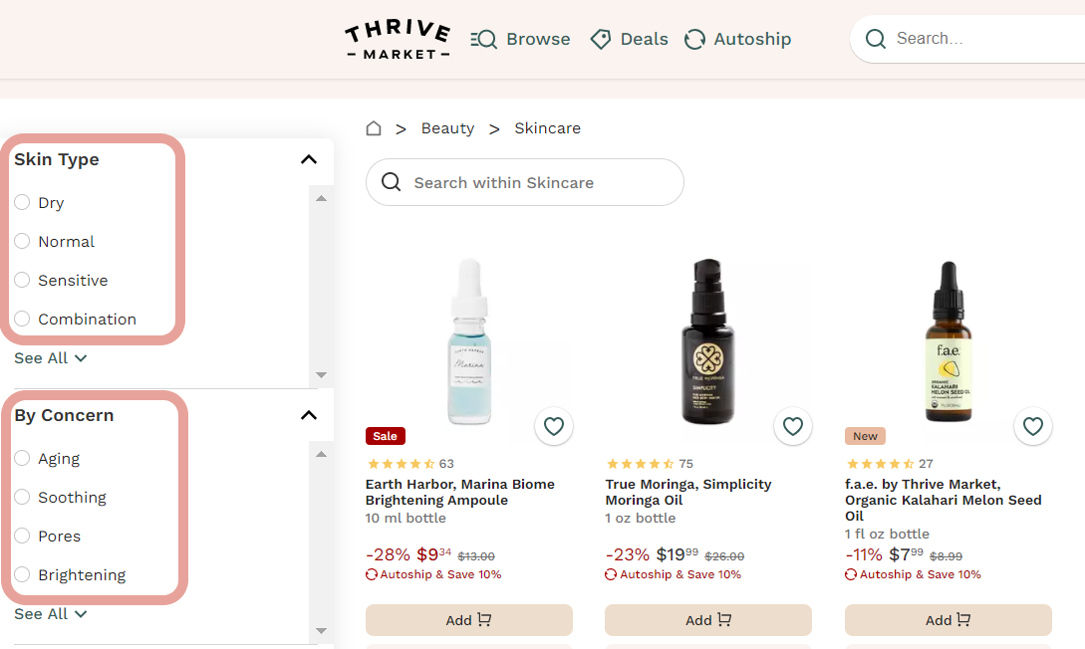Favorite the f.a.e. Kalahari Melon Seed Oil

(1033, 426)
